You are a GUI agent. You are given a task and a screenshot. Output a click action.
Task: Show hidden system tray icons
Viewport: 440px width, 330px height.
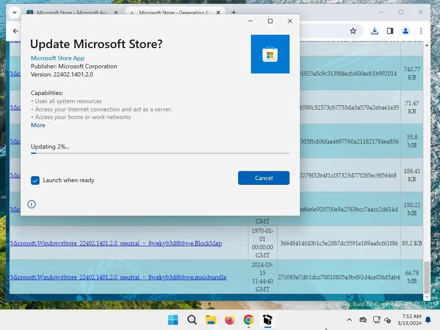pos(349,320)
